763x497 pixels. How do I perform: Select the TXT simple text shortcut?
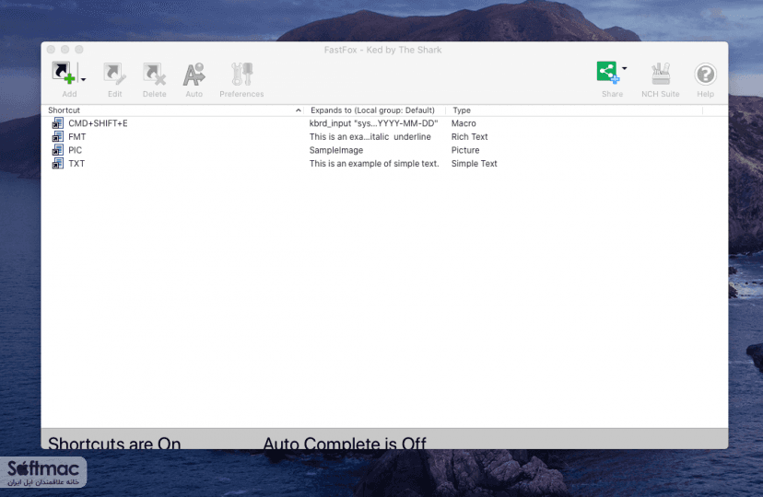tap(384, 164)
